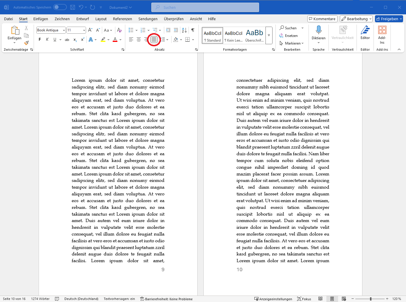Switch to the Einfügen tab
This screenshot has height=302, width=406.
click(41, 19)
